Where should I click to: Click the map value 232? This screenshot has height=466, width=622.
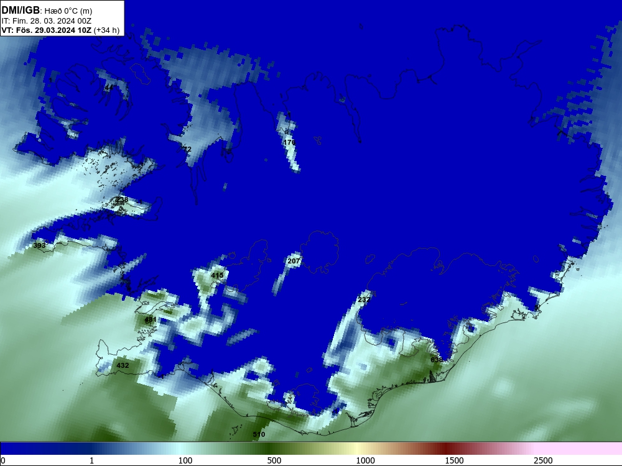(x=364, y=299)
